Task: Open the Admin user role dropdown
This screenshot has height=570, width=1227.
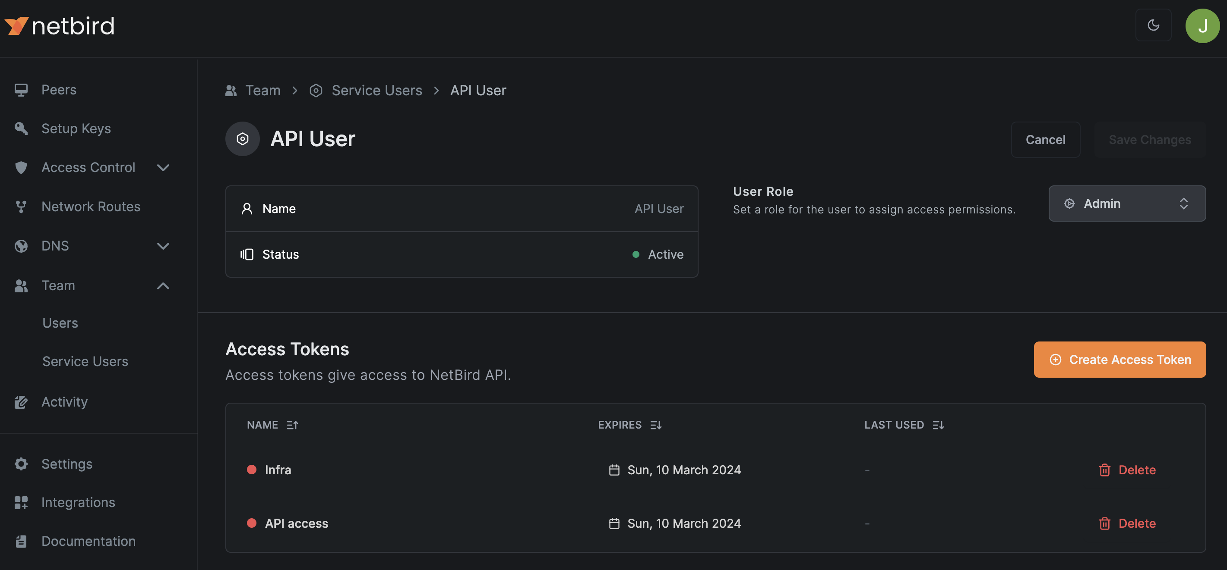Action: tap(1126, 204)
